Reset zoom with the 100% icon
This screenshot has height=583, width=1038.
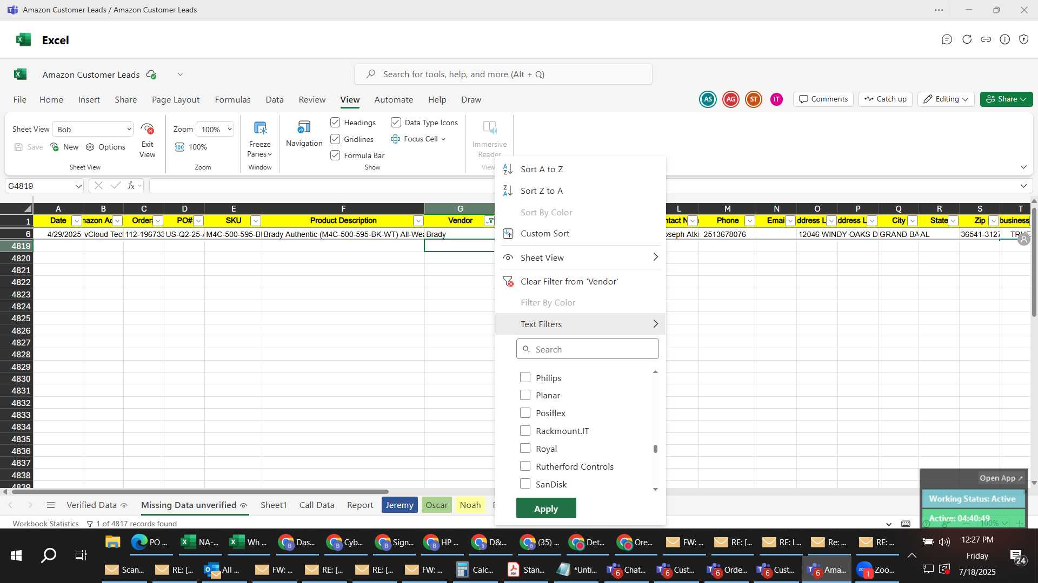[179, 147]
